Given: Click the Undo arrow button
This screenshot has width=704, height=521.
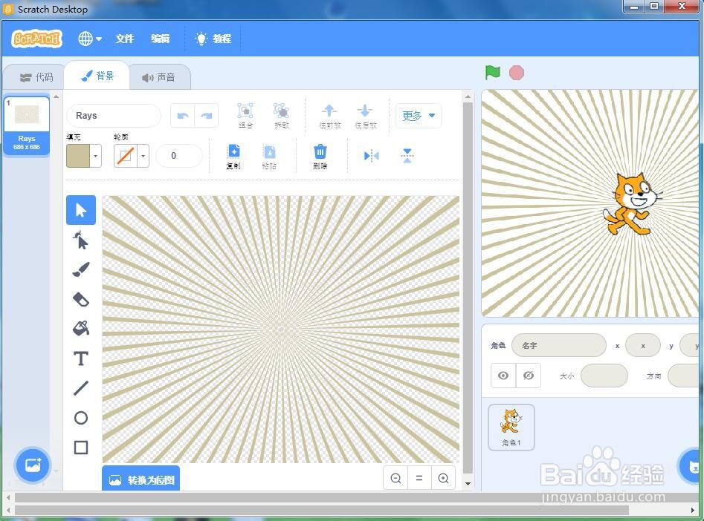Looking at the screenshot, I should point(183,116).
